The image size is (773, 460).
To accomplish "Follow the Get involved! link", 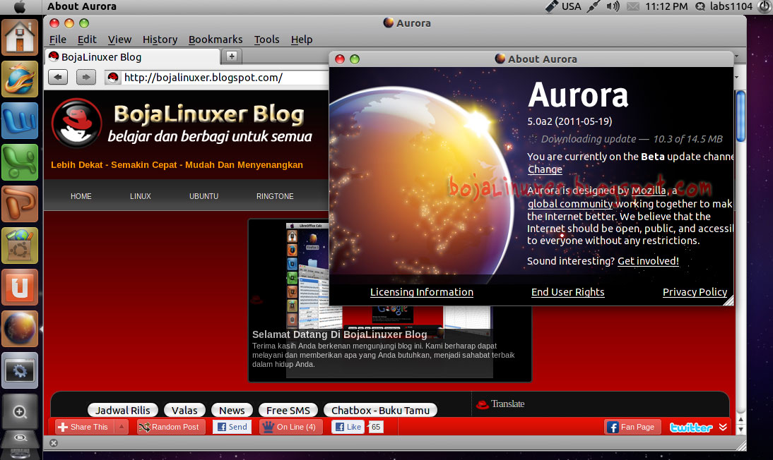I will pos(648,260).
